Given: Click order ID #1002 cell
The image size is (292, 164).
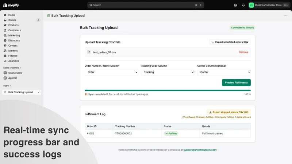Looking at the screenshot, I should point(91,133).
